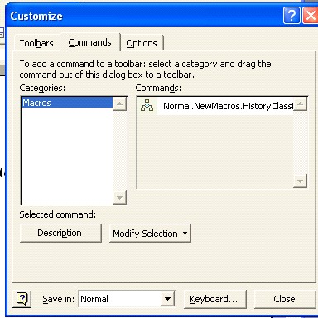Click the question mark help icon in title bar
318x318 pixels.
(x=291, y=16)
